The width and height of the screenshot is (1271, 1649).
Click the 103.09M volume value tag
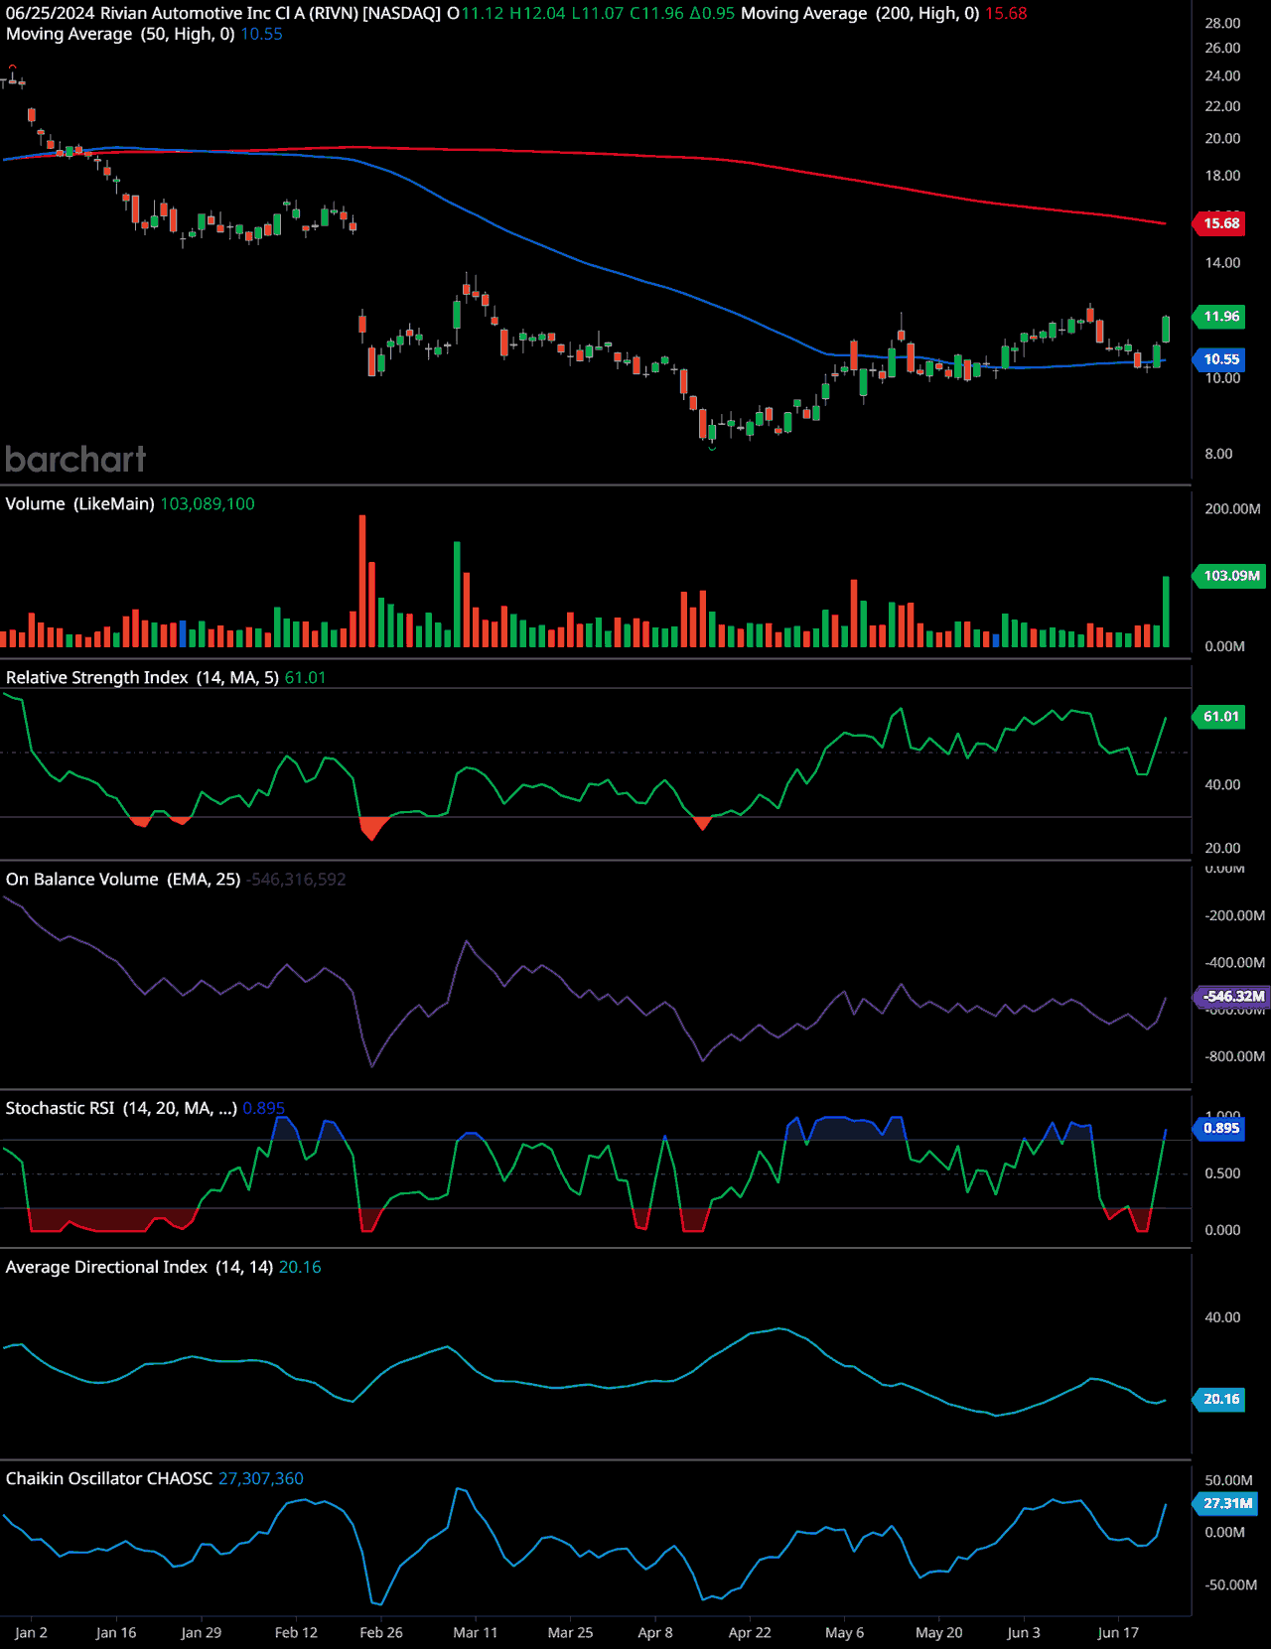pyautogui.click(x=1231, y=576)
